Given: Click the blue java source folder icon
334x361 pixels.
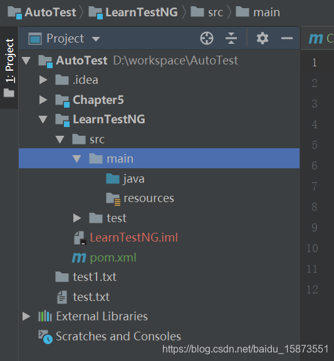Looking at the screenshot, I should (113, 179).
